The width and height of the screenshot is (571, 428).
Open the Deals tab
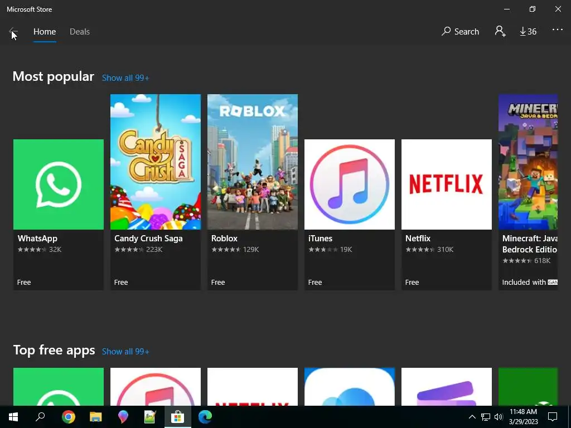pyautogui.click(x=79, y=32)
